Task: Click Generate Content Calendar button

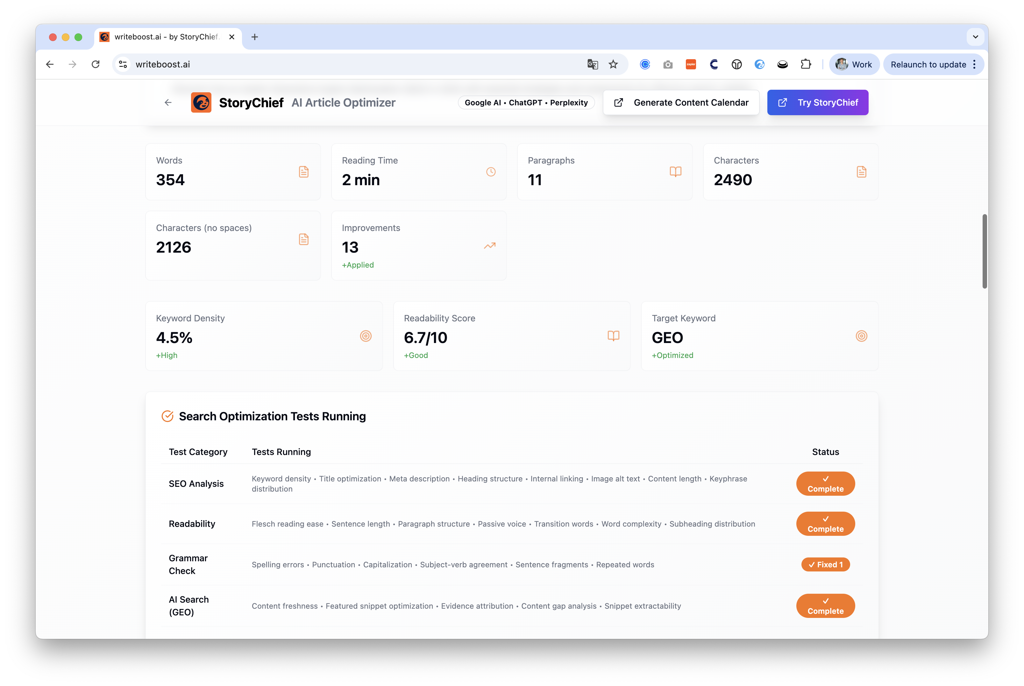Action: tap(681, 102)
